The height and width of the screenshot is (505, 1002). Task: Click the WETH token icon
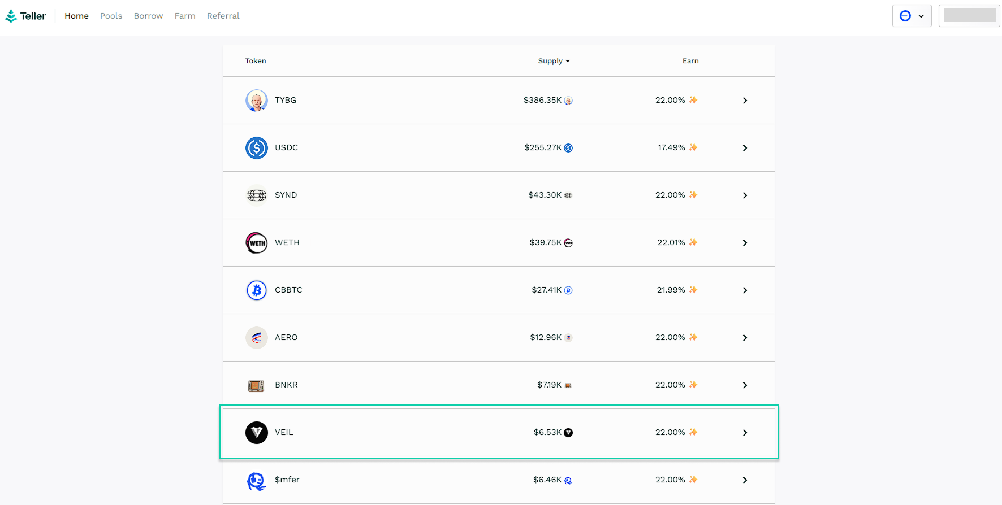pyautogui.click(x=257, y=243)
